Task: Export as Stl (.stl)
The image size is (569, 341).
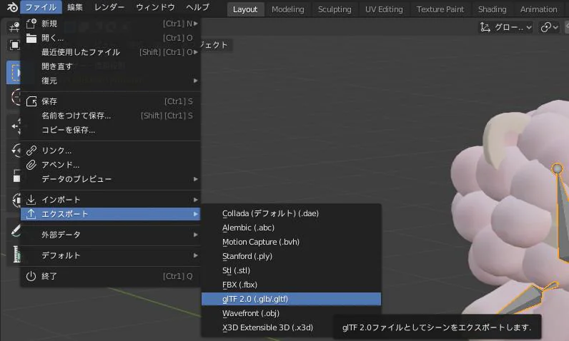Action: (292, 270)
